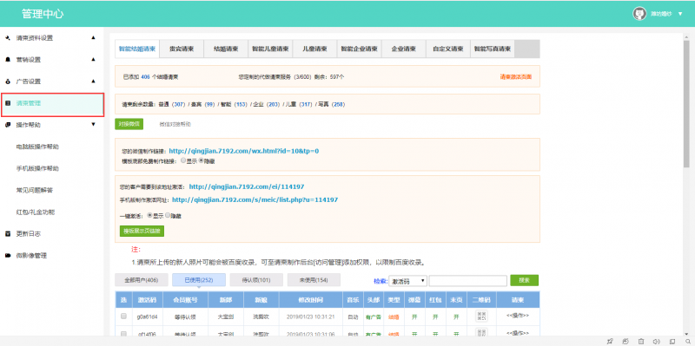Filter by 待认领(101)
Viewport: 695px width, 346px height.
(256, 280)
